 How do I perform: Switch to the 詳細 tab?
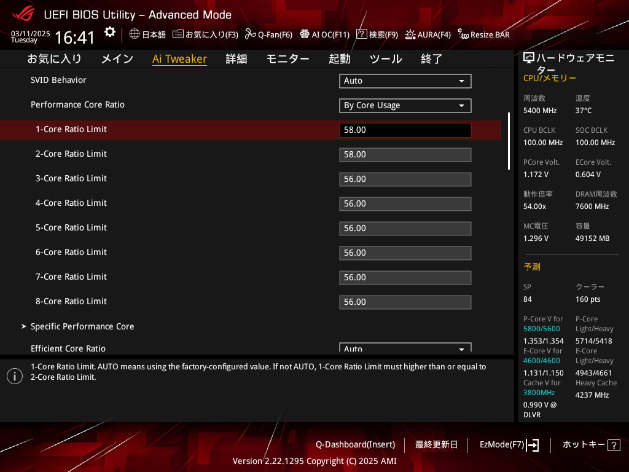236,59
